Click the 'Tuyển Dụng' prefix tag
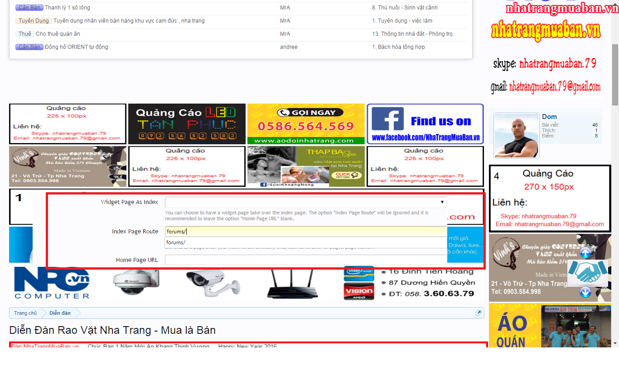619x370 pixels. [34, 21]
